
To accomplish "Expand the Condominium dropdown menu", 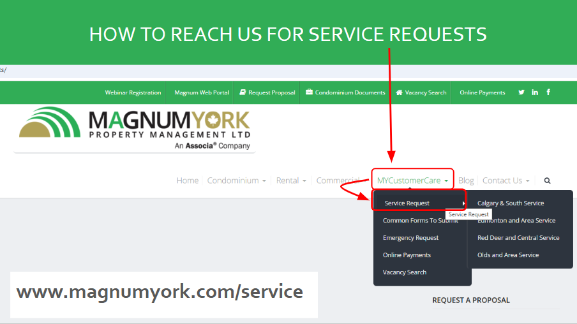I will [236, 180].
